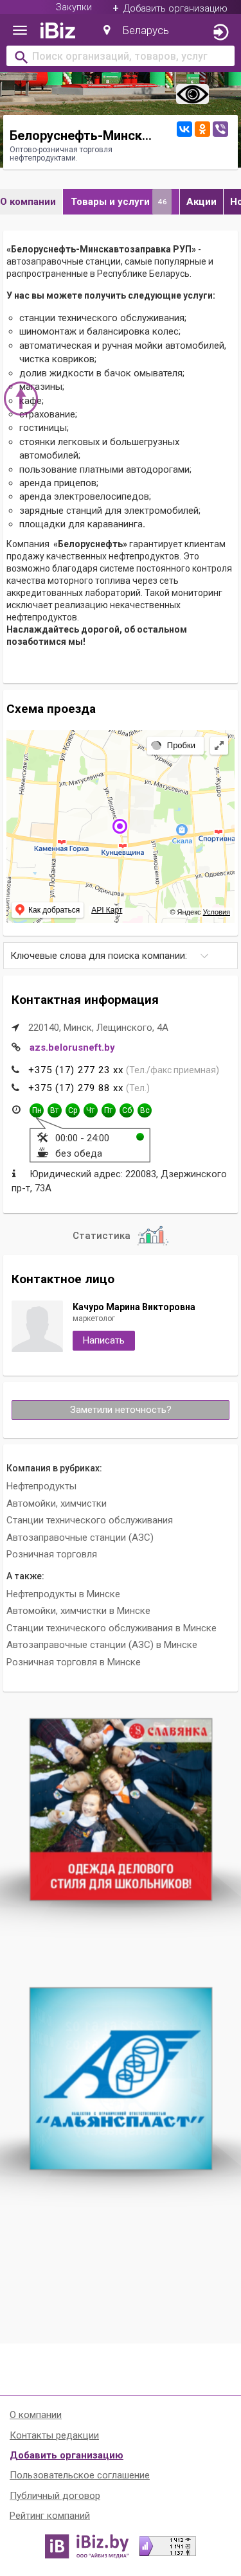Image resolution: width=241 pixels, height=2576 pixels.
Task: Click the eye view-counter icon
Action: tap(192, 95)
